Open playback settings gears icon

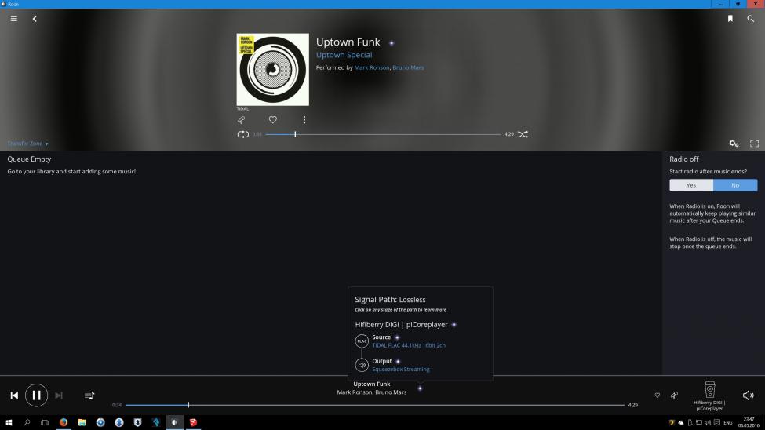pyautogui.click(x=734, y=144)
